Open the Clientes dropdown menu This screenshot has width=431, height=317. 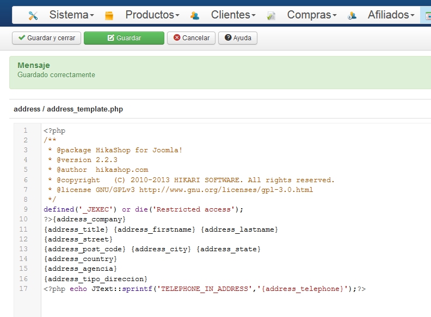pos(233,15)
